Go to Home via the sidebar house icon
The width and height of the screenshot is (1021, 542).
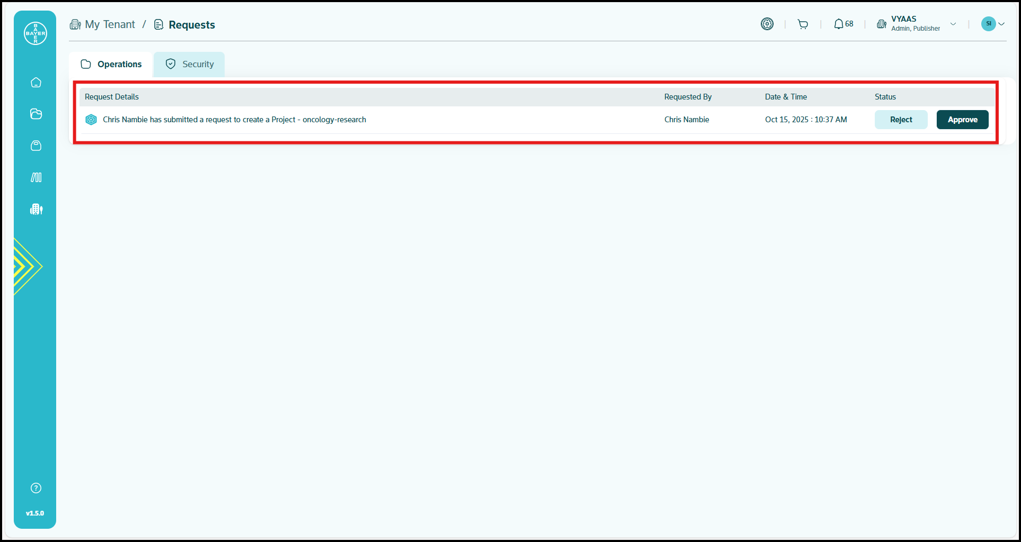point(36,83)
